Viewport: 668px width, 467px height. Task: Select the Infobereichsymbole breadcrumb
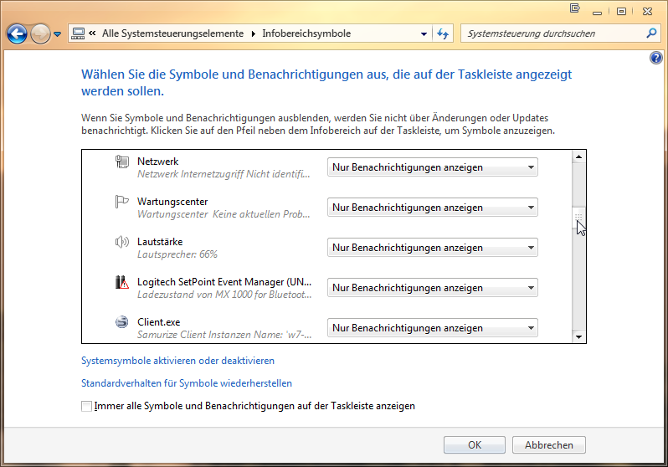coord(306,33)
